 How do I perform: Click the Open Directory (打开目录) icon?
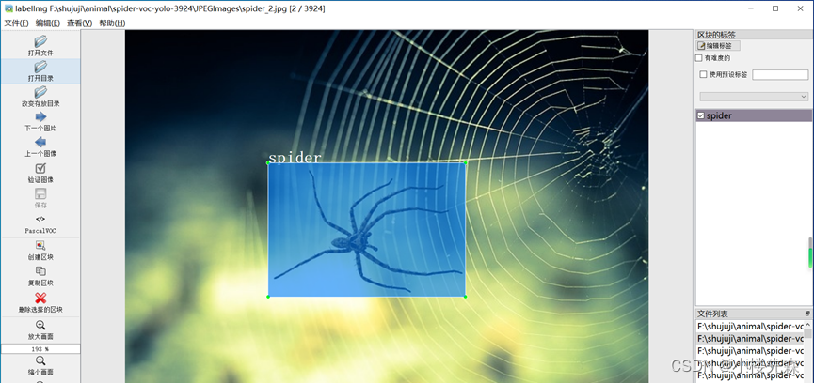point(40,67)
